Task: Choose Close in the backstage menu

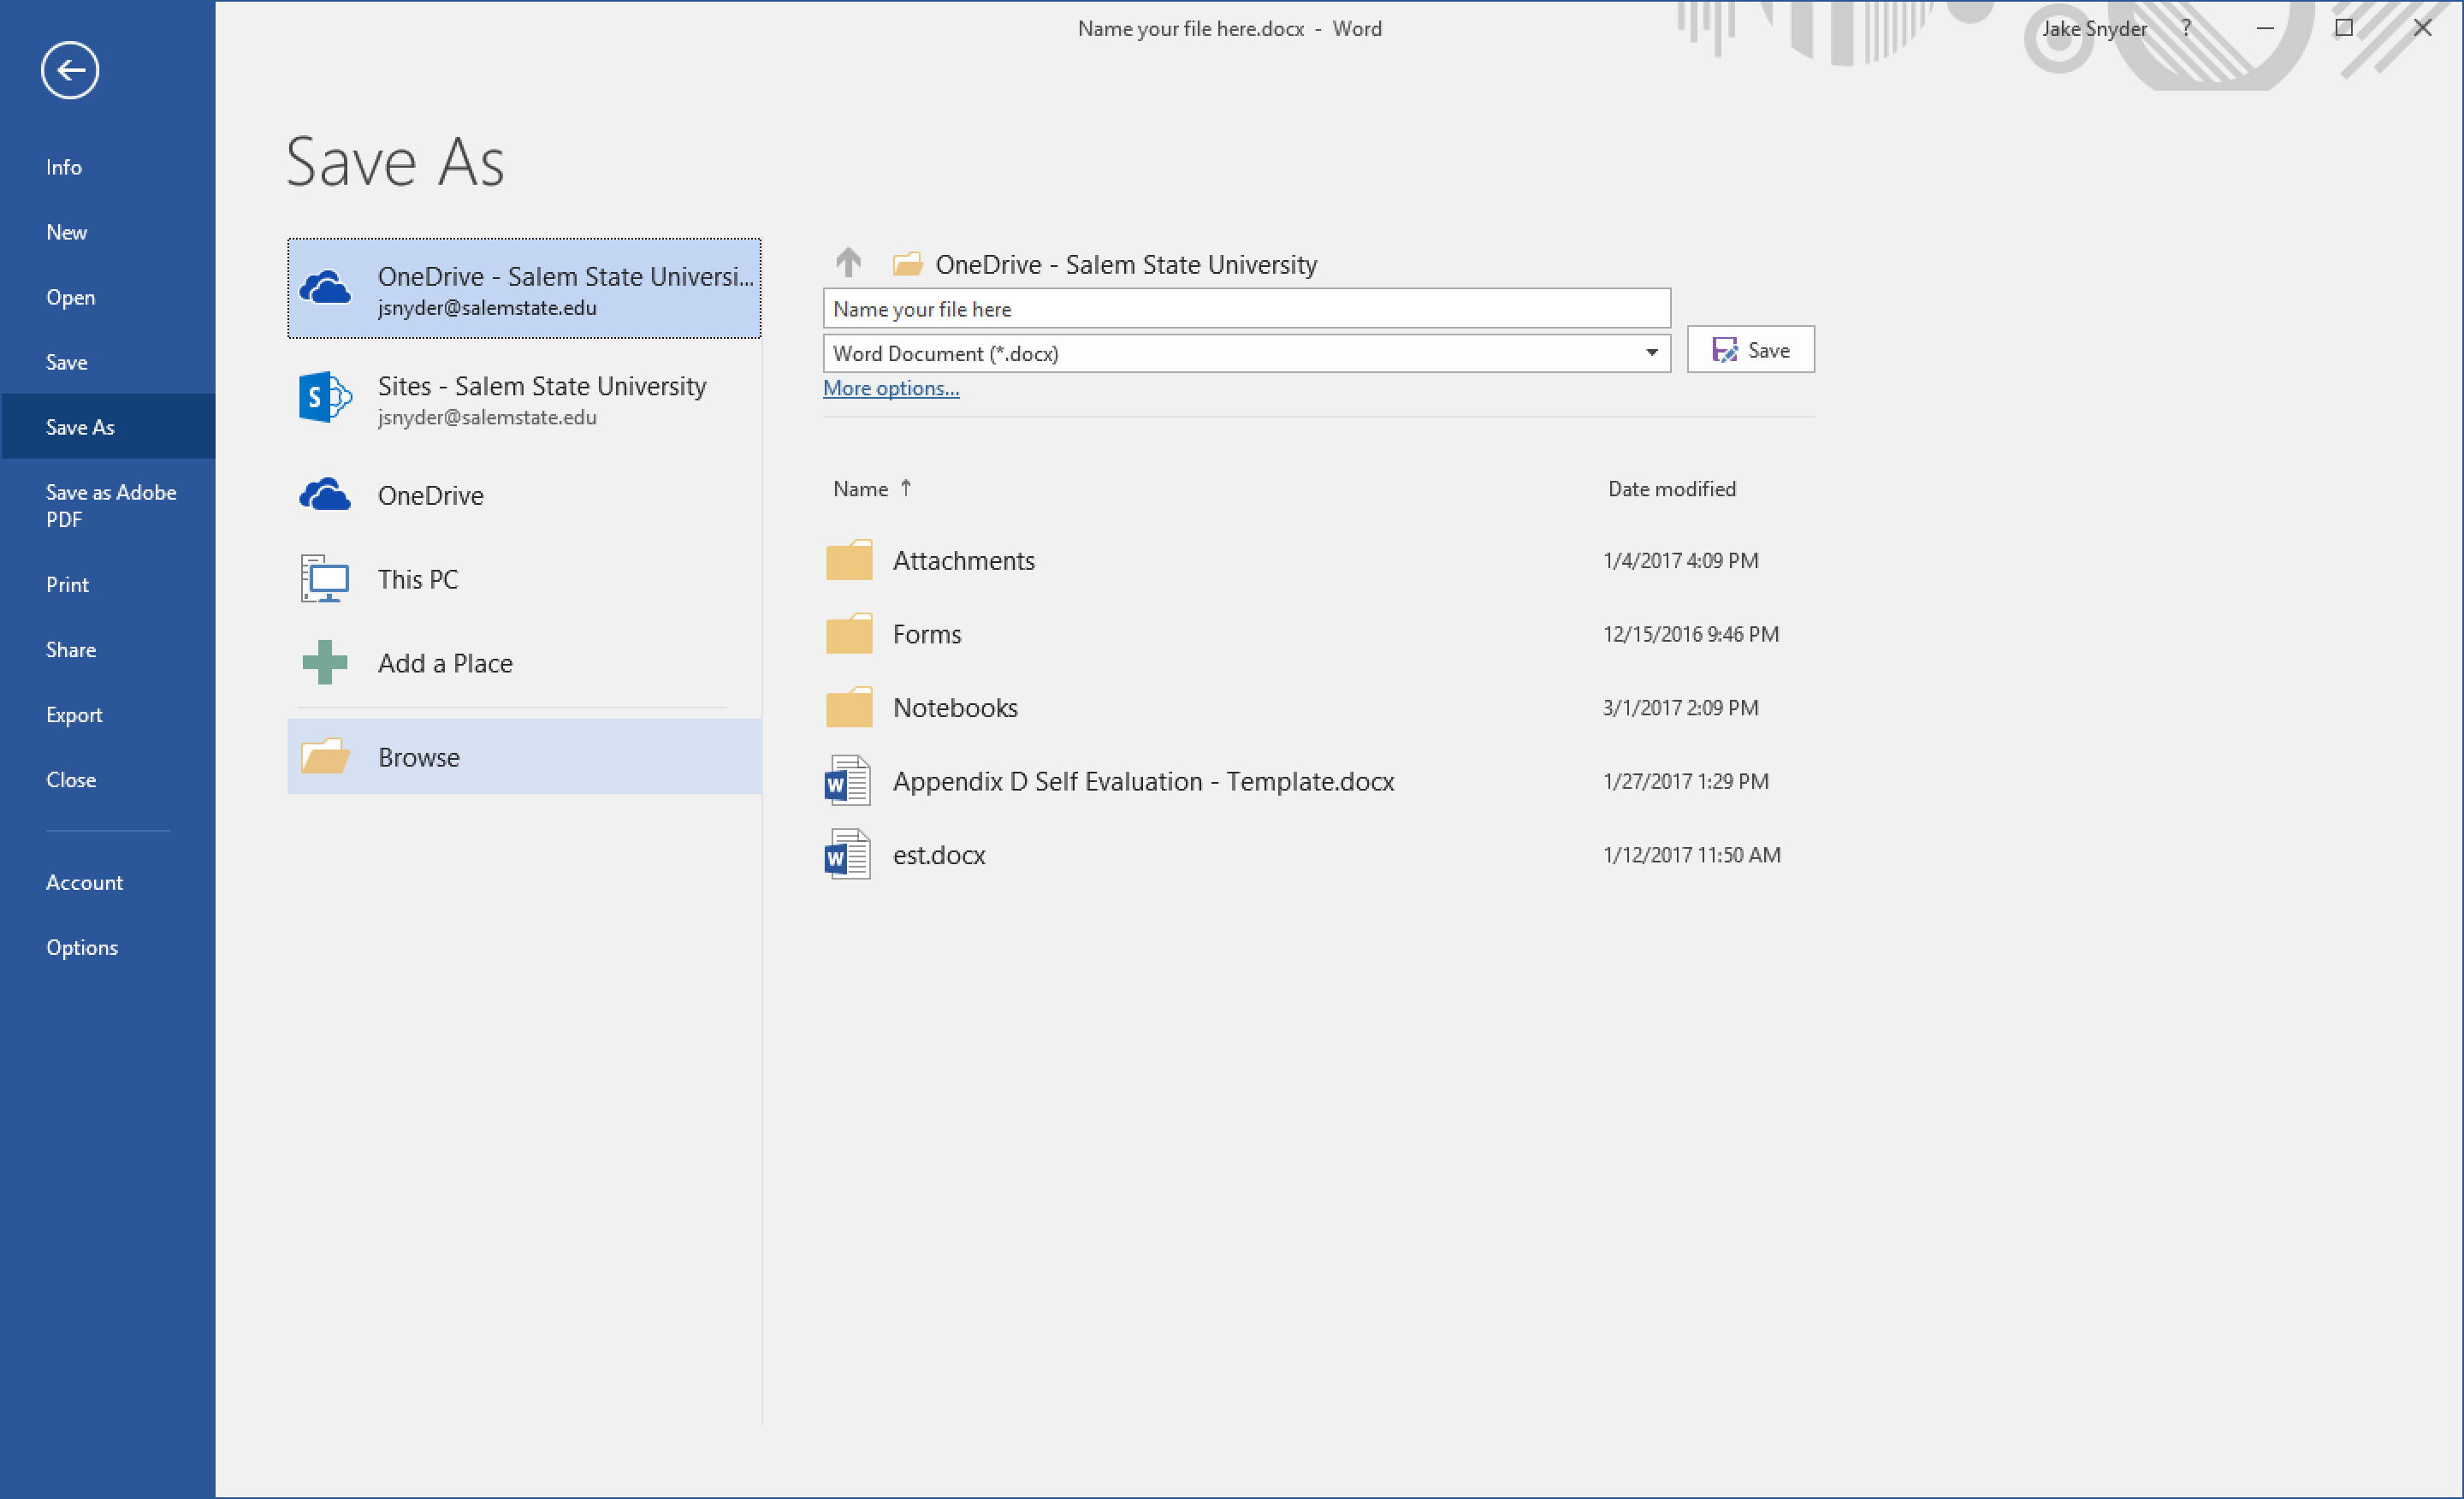Action: [x=71, y=780]
